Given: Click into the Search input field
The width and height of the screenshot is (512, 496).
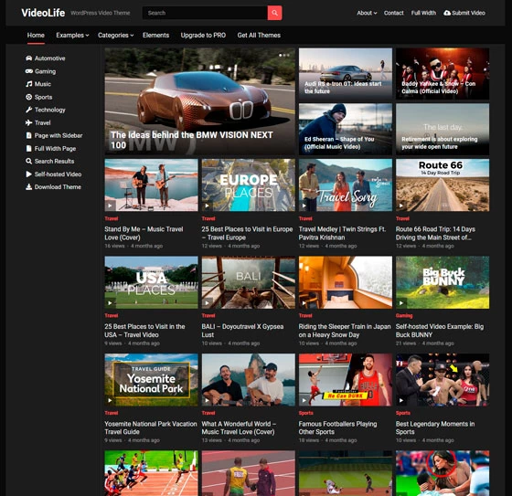Looking at the screenshot, I should click(205, 13).
